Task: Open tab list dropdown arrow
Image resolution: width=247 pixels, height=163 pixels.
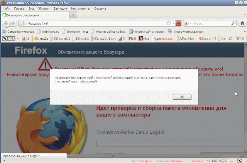Action: coord(245,15)
